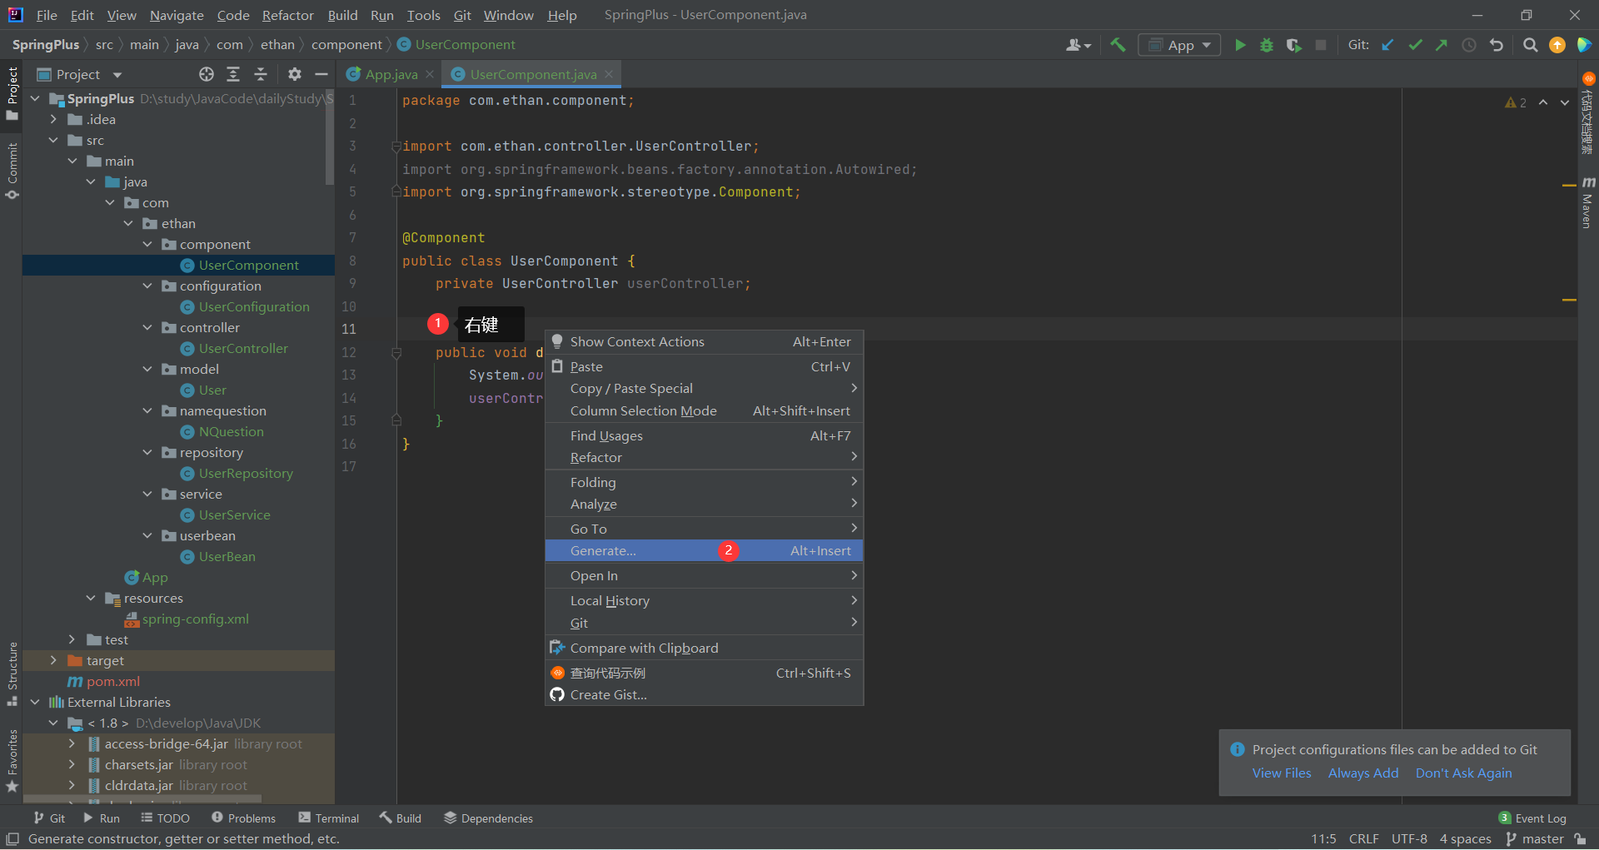Click the Git update project arrow icon
1599x850 pixels.
click(1387, 45)
